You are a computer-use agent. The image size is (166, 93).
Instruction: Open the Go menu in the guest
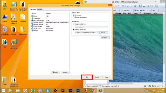coord(141,13)
